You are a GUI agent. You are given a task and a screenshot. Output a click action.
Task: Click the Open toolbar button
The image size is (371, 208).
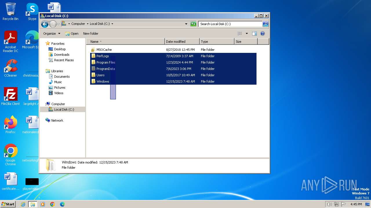click(x=72, y=34)
